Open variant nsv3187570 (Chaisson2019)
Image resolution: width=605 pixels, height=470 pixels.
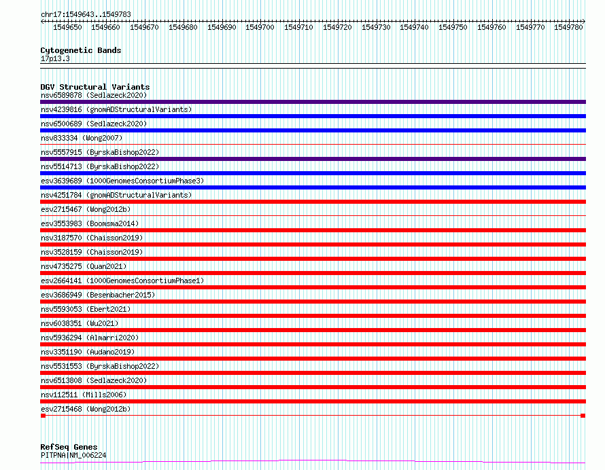click(x=92, y=238)
